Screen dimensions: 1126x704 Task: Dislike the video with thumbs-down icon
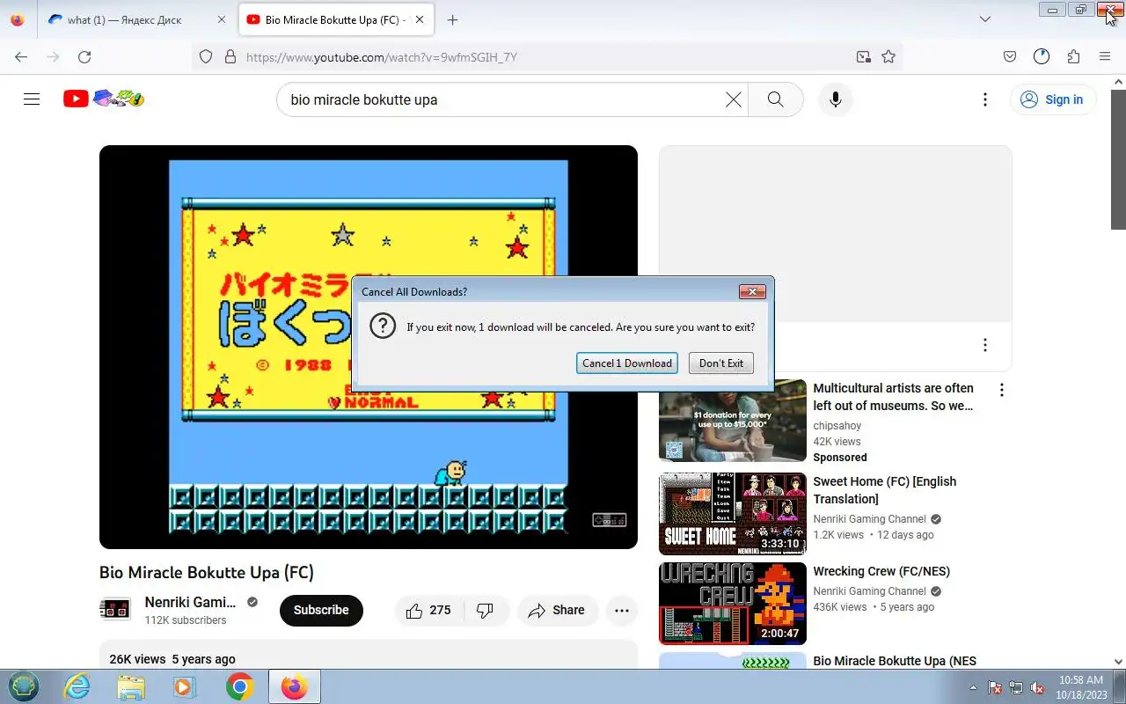486,610
